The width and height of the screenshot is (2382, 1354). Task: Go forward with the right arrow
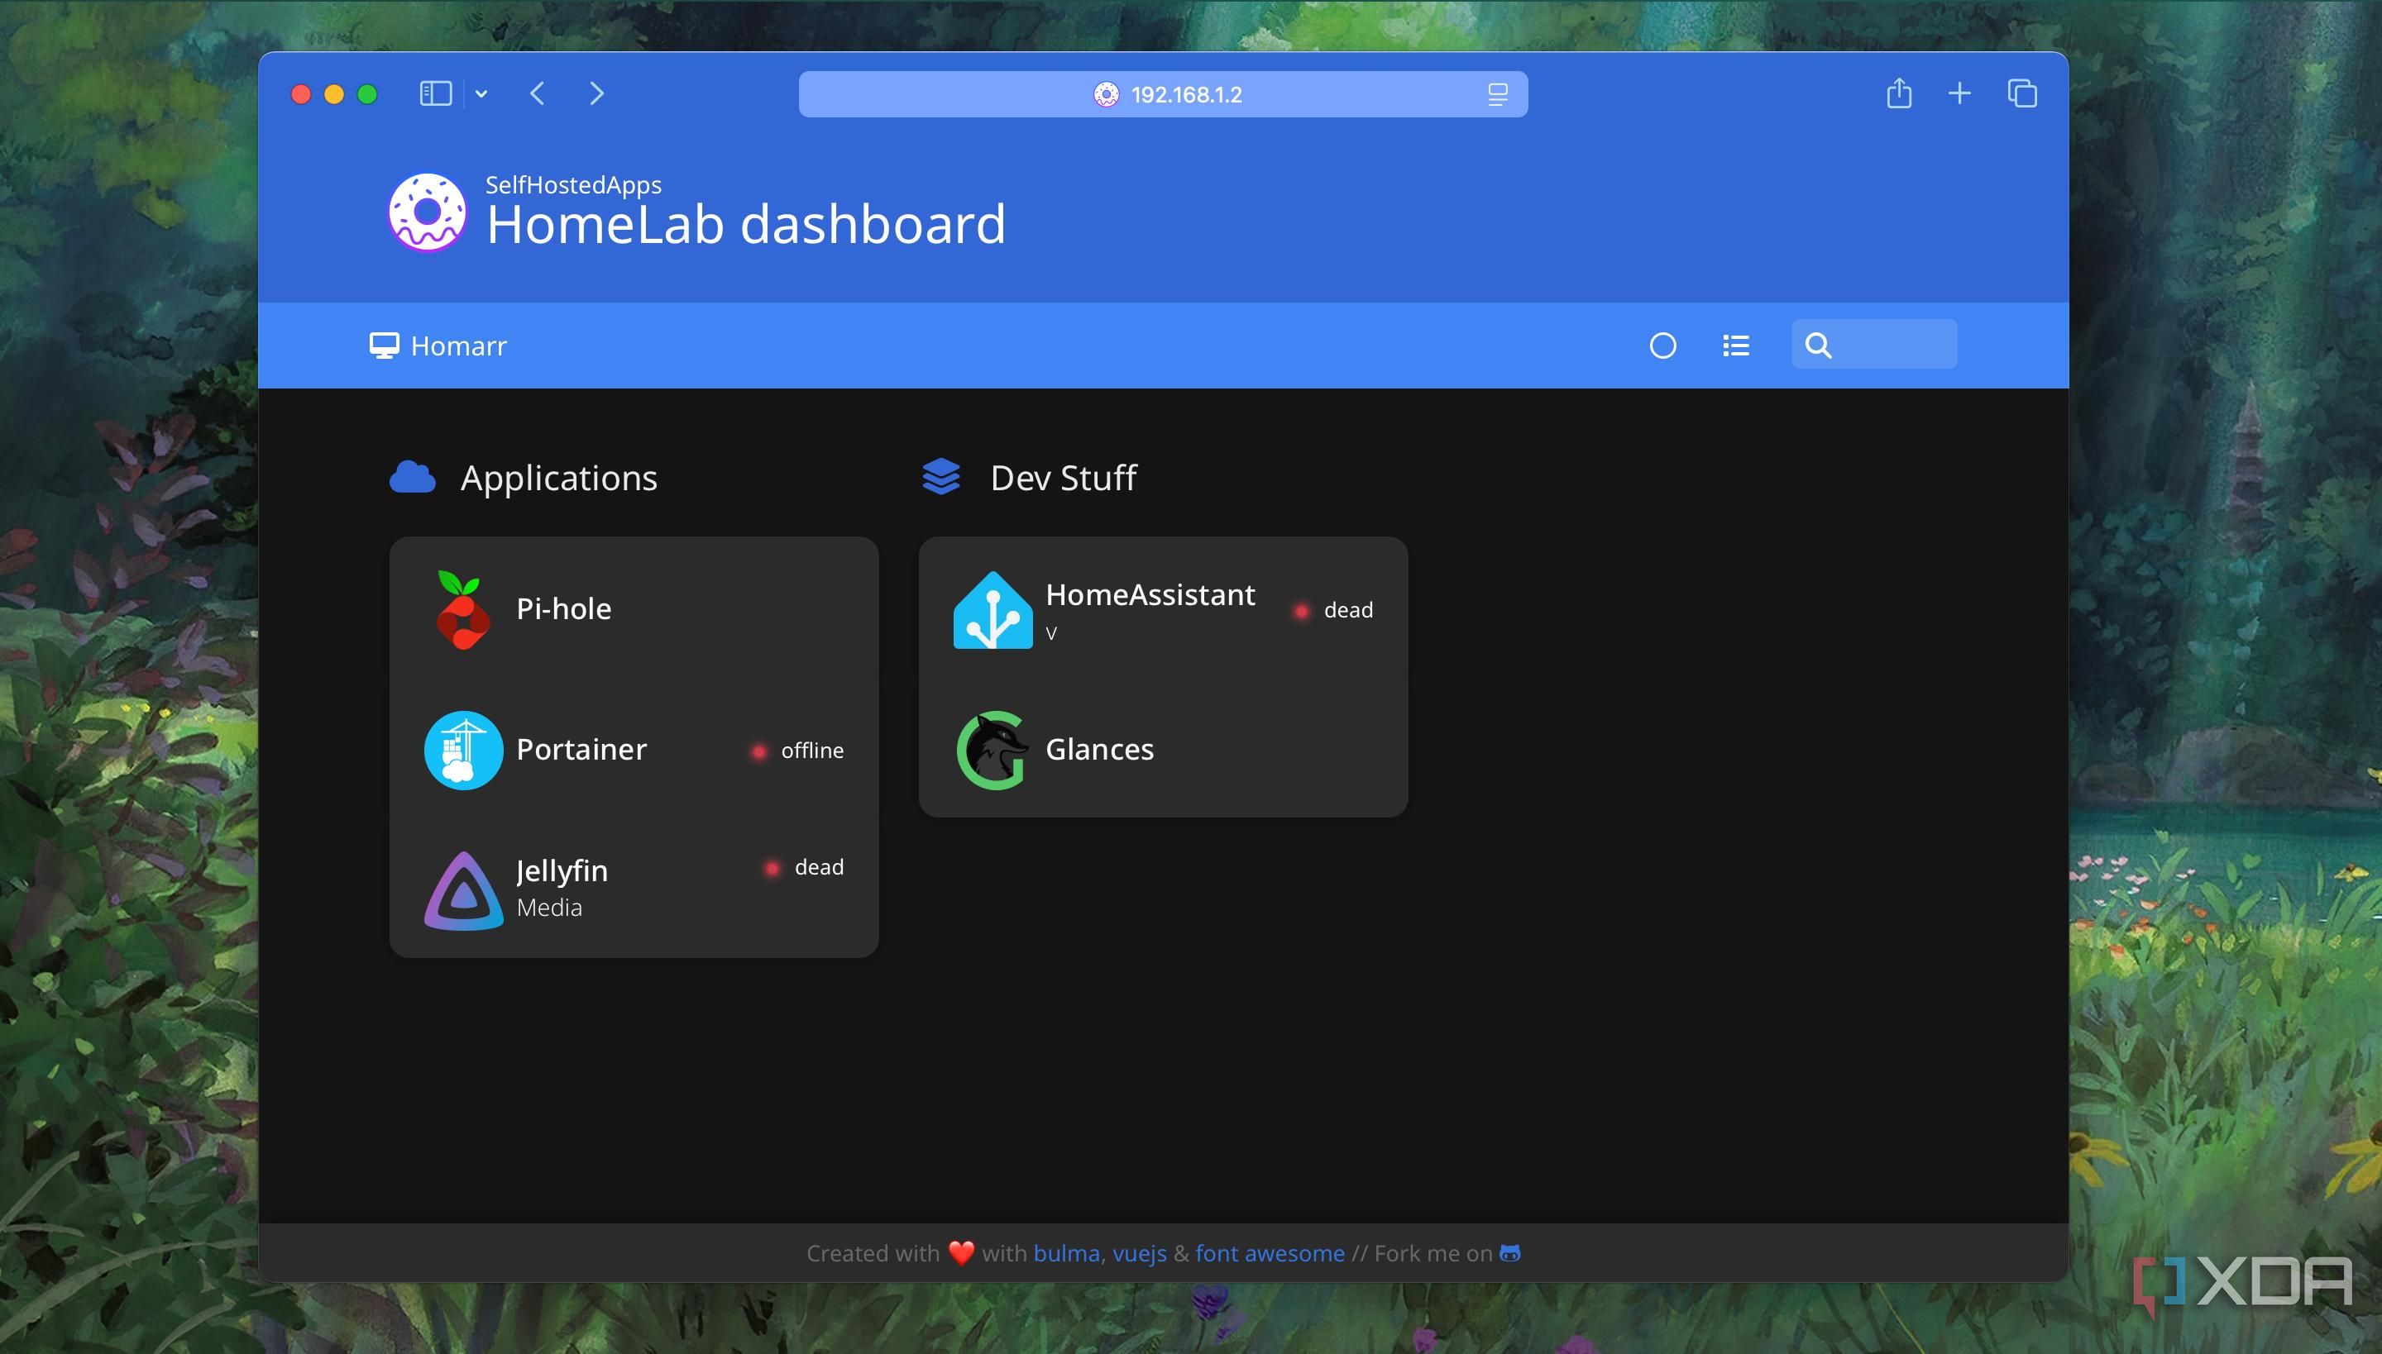pyautogui.click(x=597, y=94)
